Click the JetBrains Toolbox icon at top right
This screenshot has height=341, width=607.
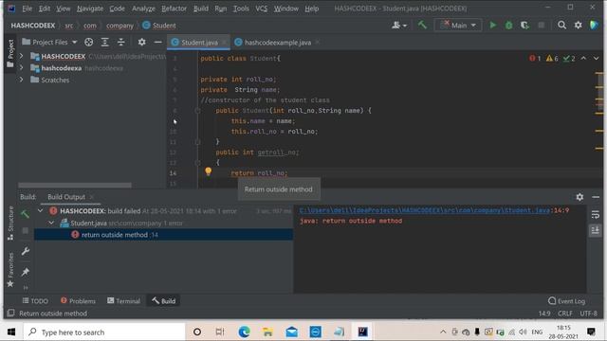tap(594, 26)
